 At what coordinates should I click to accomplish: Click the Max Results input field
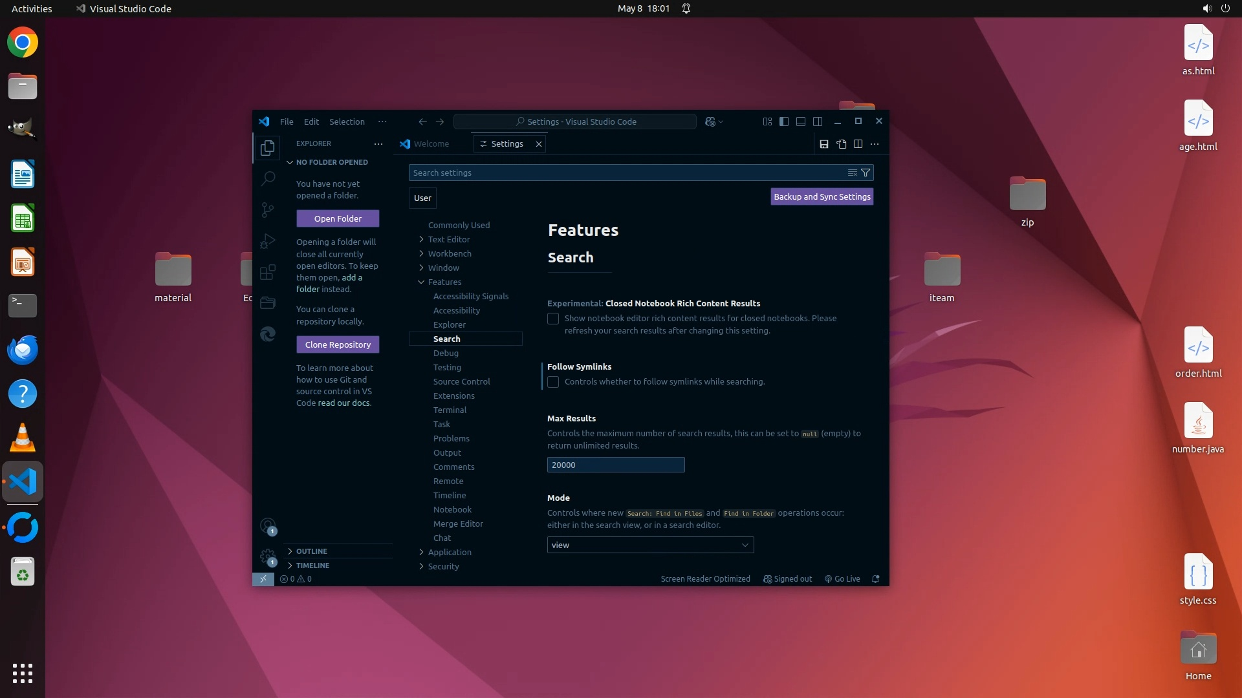click(x=615, y=465)
